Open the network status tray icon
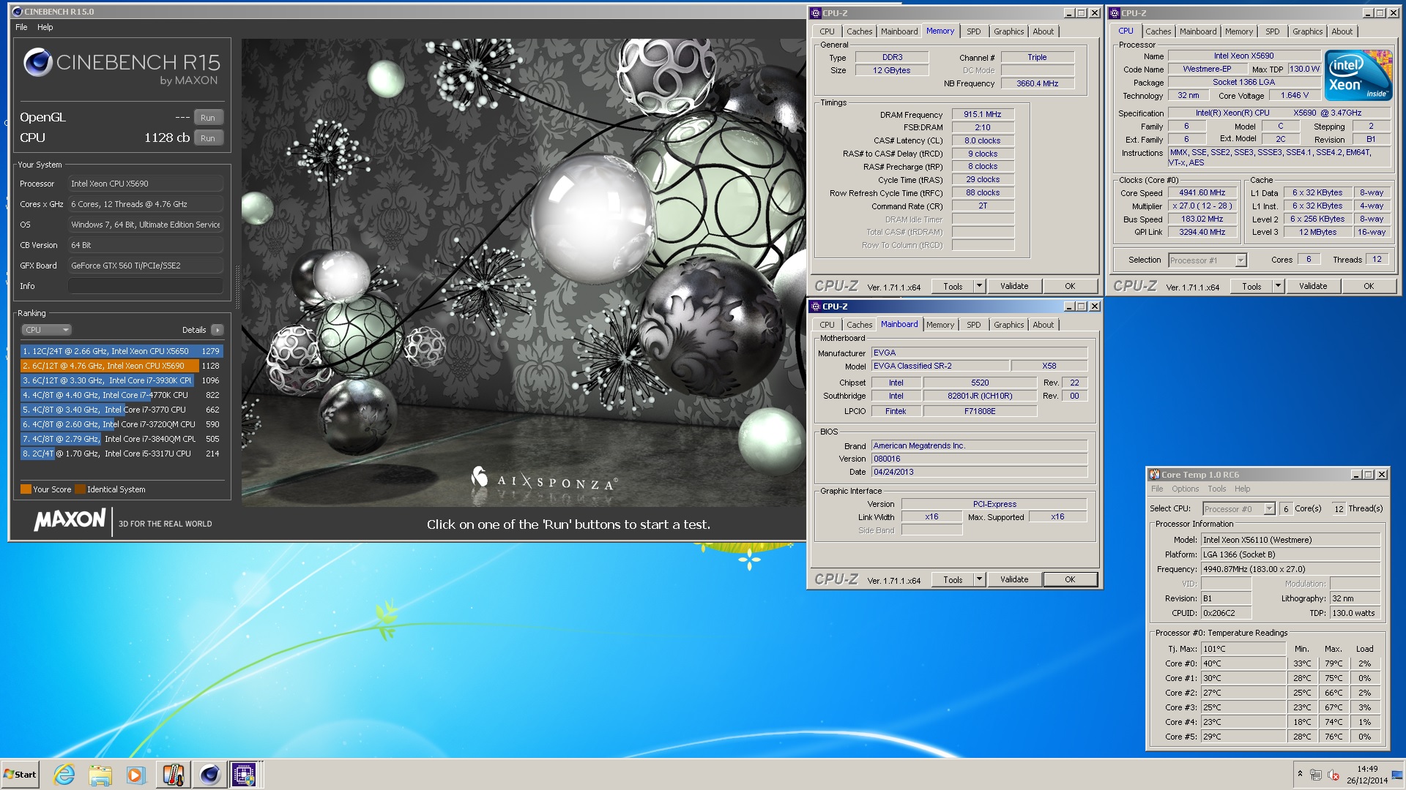The height and width of the screenshot is (790, 1406). click(1316, 775)
